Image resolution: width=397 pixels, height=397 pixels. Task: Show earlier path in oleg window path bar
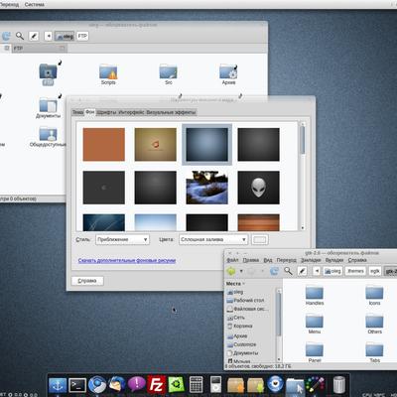point(49,36)
